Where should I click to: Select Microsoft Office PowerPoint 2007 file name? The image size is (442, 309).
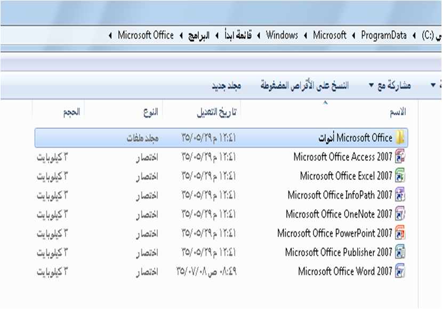(x=335, y=233)
